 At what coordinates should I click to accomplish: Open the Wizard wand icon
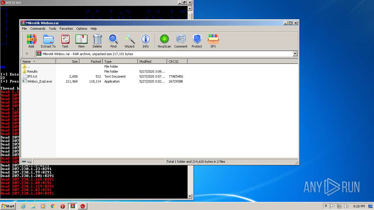click(129, 41)
